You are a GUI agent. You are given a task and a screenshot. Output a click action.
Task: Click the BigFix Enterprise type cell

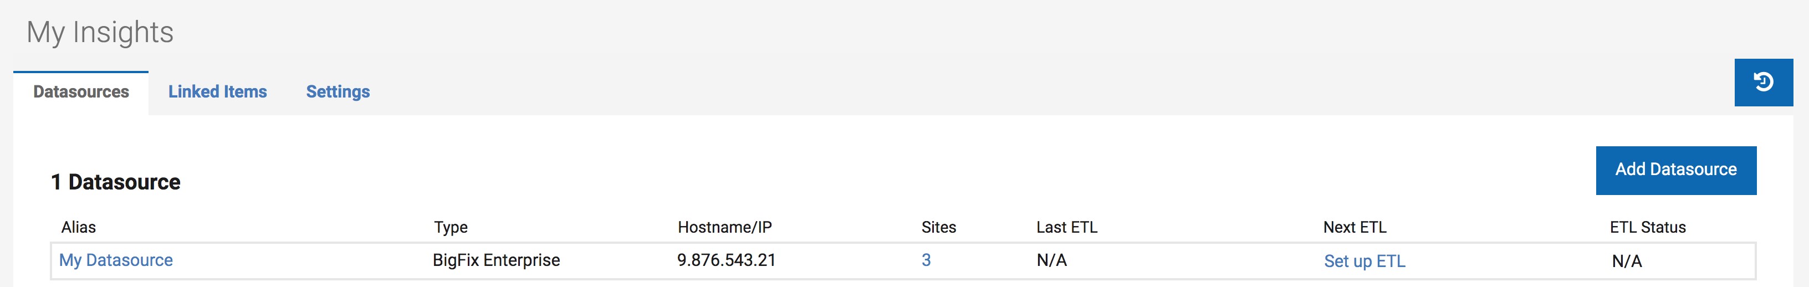pyautogui.click(x=496, y=260)
